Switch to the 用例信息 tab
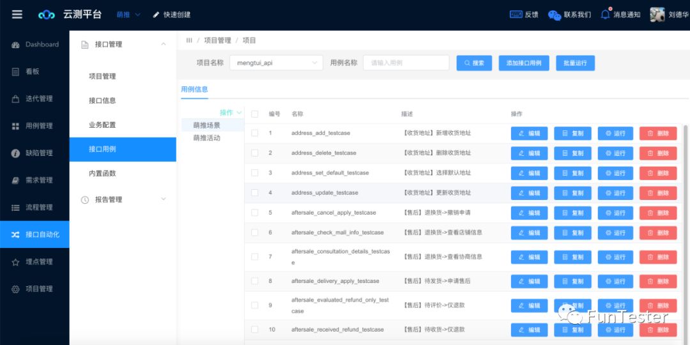 point(194,89)
